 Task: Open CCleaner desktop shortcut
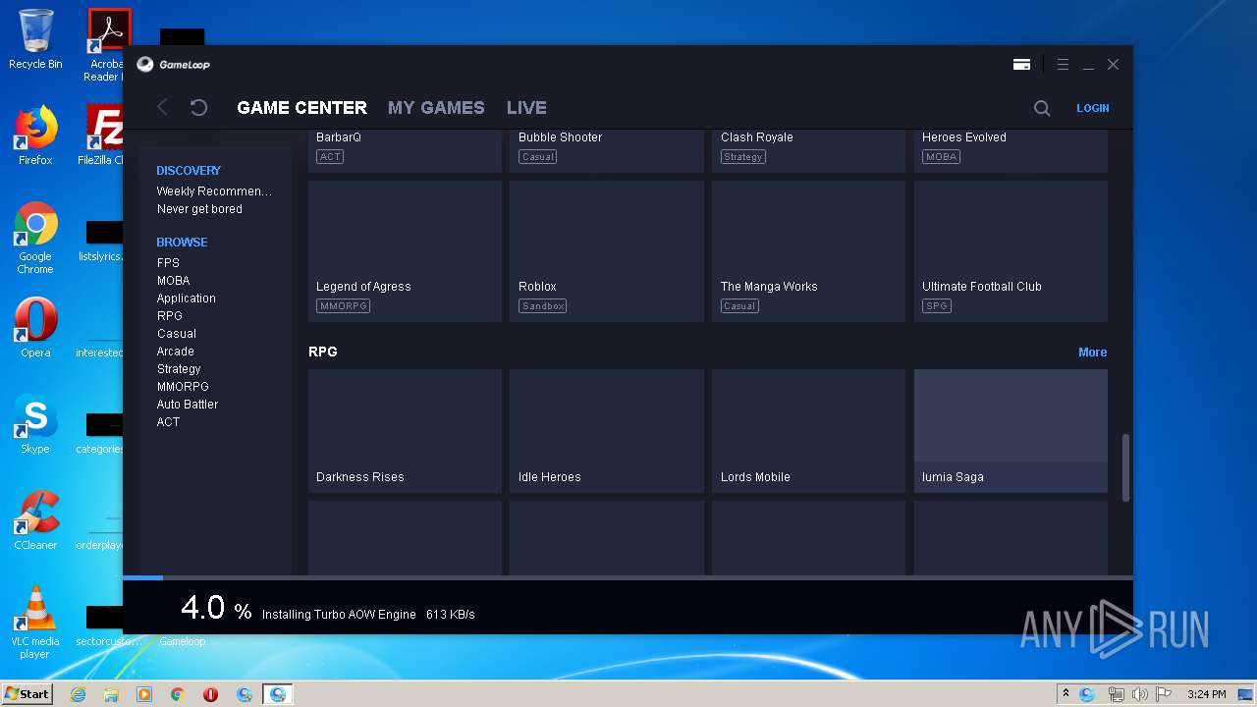point(35,519)
